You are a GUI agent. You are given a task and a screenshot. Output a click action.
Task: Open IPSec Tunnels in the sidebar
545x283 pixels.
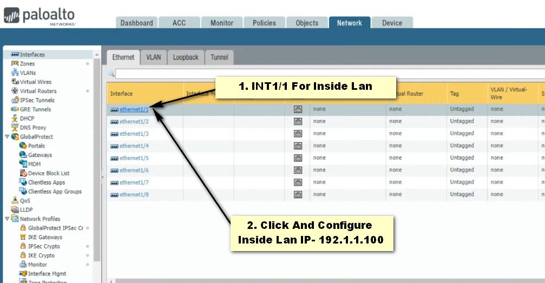pos(37,100)
